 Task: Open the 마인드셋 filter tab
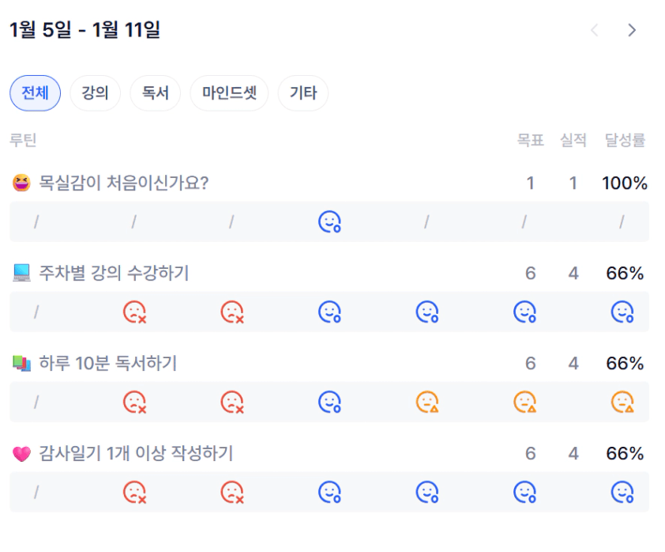point(229,93)
